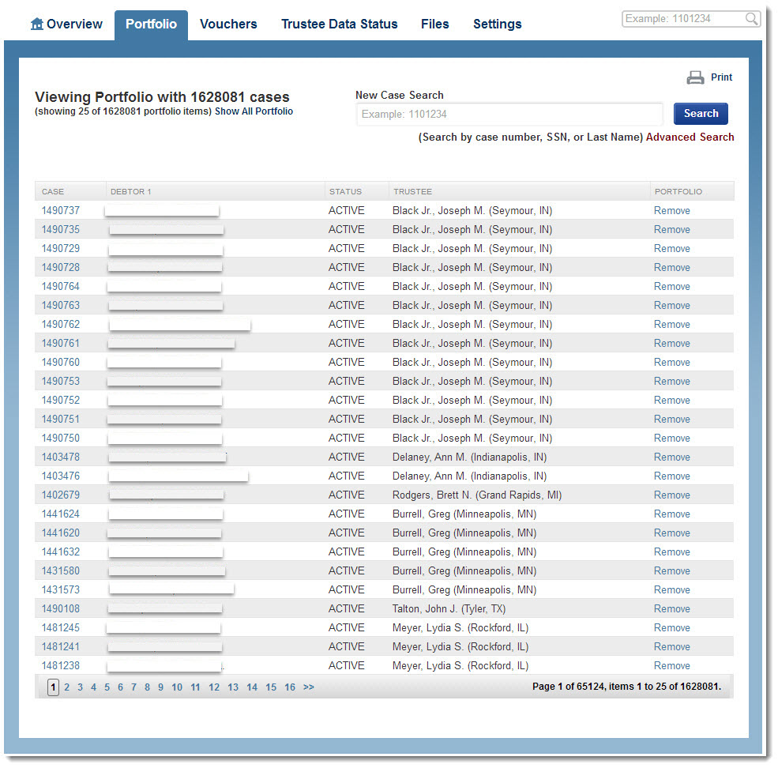Image resolution: width=778 pixels, height=768 pixels.
Task: Click magnifier icon in top search box
Action: tap(751, 19)
